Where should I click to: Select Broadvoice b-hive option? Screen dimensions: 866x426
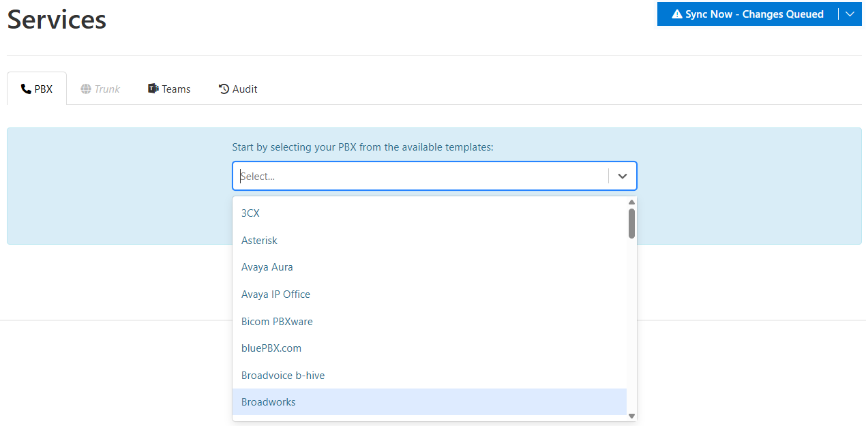click(430, 375)
